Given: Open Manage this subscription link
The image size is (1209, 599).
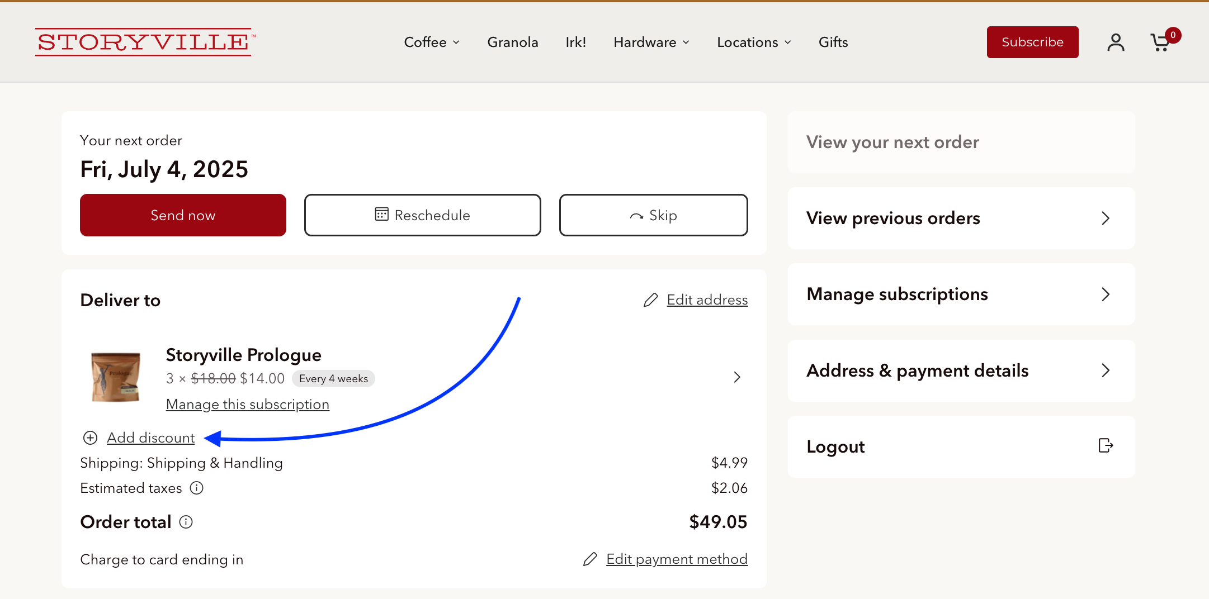Looking at the screenshot, I should pyautogui.click(x=248, y=404).
